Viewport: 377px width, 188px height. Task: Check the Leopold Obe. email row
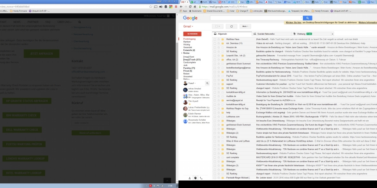[x=215, y=56]
